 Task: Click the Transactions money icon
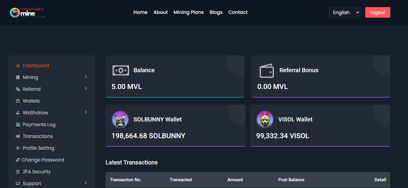18,136
